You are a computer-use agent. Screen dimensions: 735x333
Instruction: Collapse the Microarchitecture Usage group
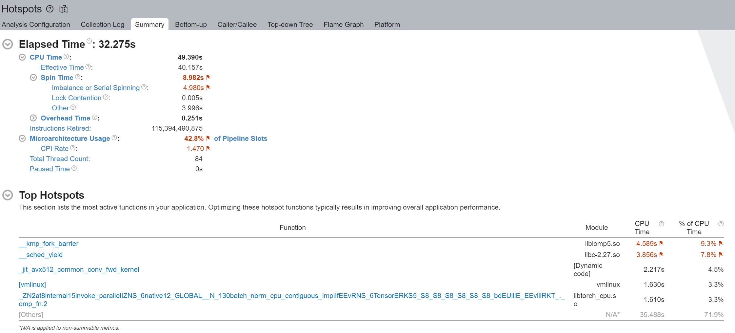click(22, 139)
